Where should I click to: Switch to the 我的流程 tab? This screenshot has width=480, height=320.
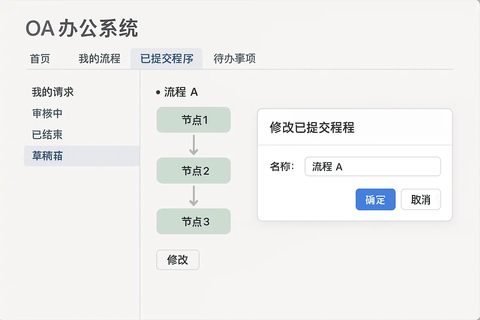[99, 59]
